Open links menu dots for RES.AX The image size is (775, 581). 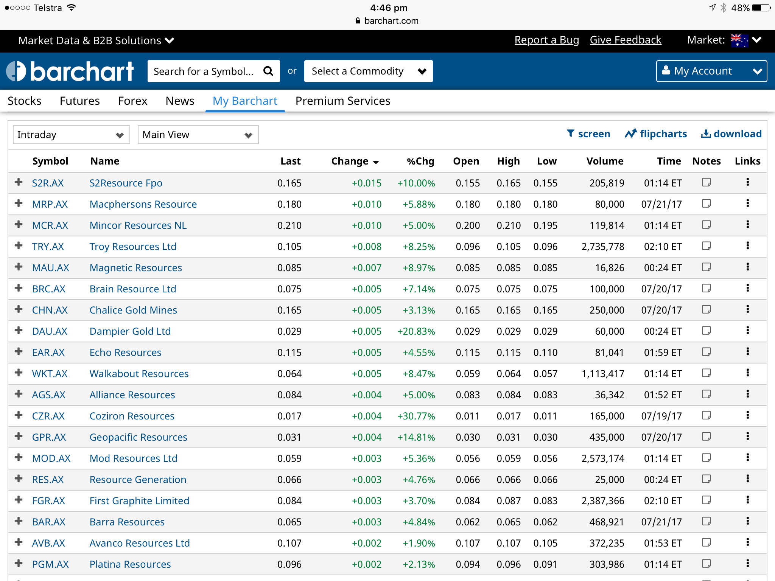(x=747, y=479)
